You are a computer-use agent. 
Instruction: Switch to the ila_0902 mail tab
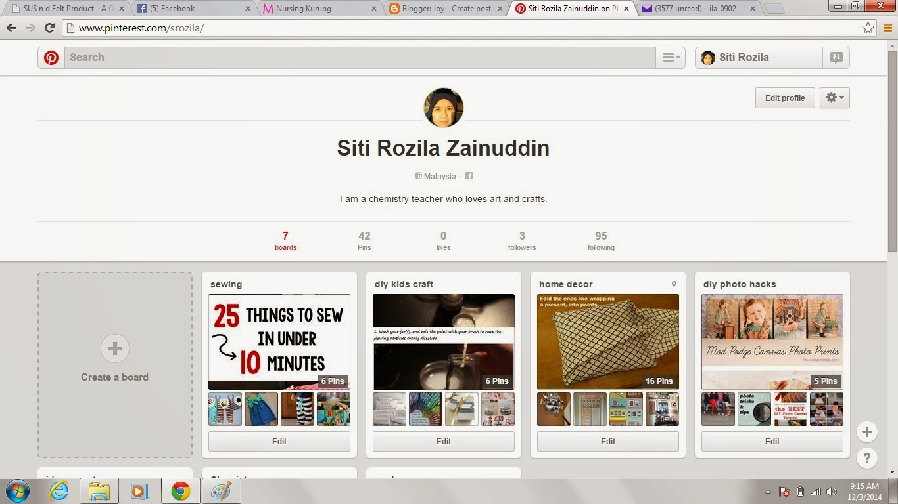tap(698, 9)
